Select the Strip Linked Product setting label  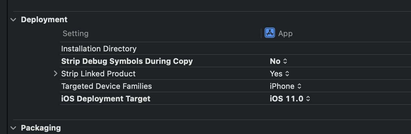[98, 74]
